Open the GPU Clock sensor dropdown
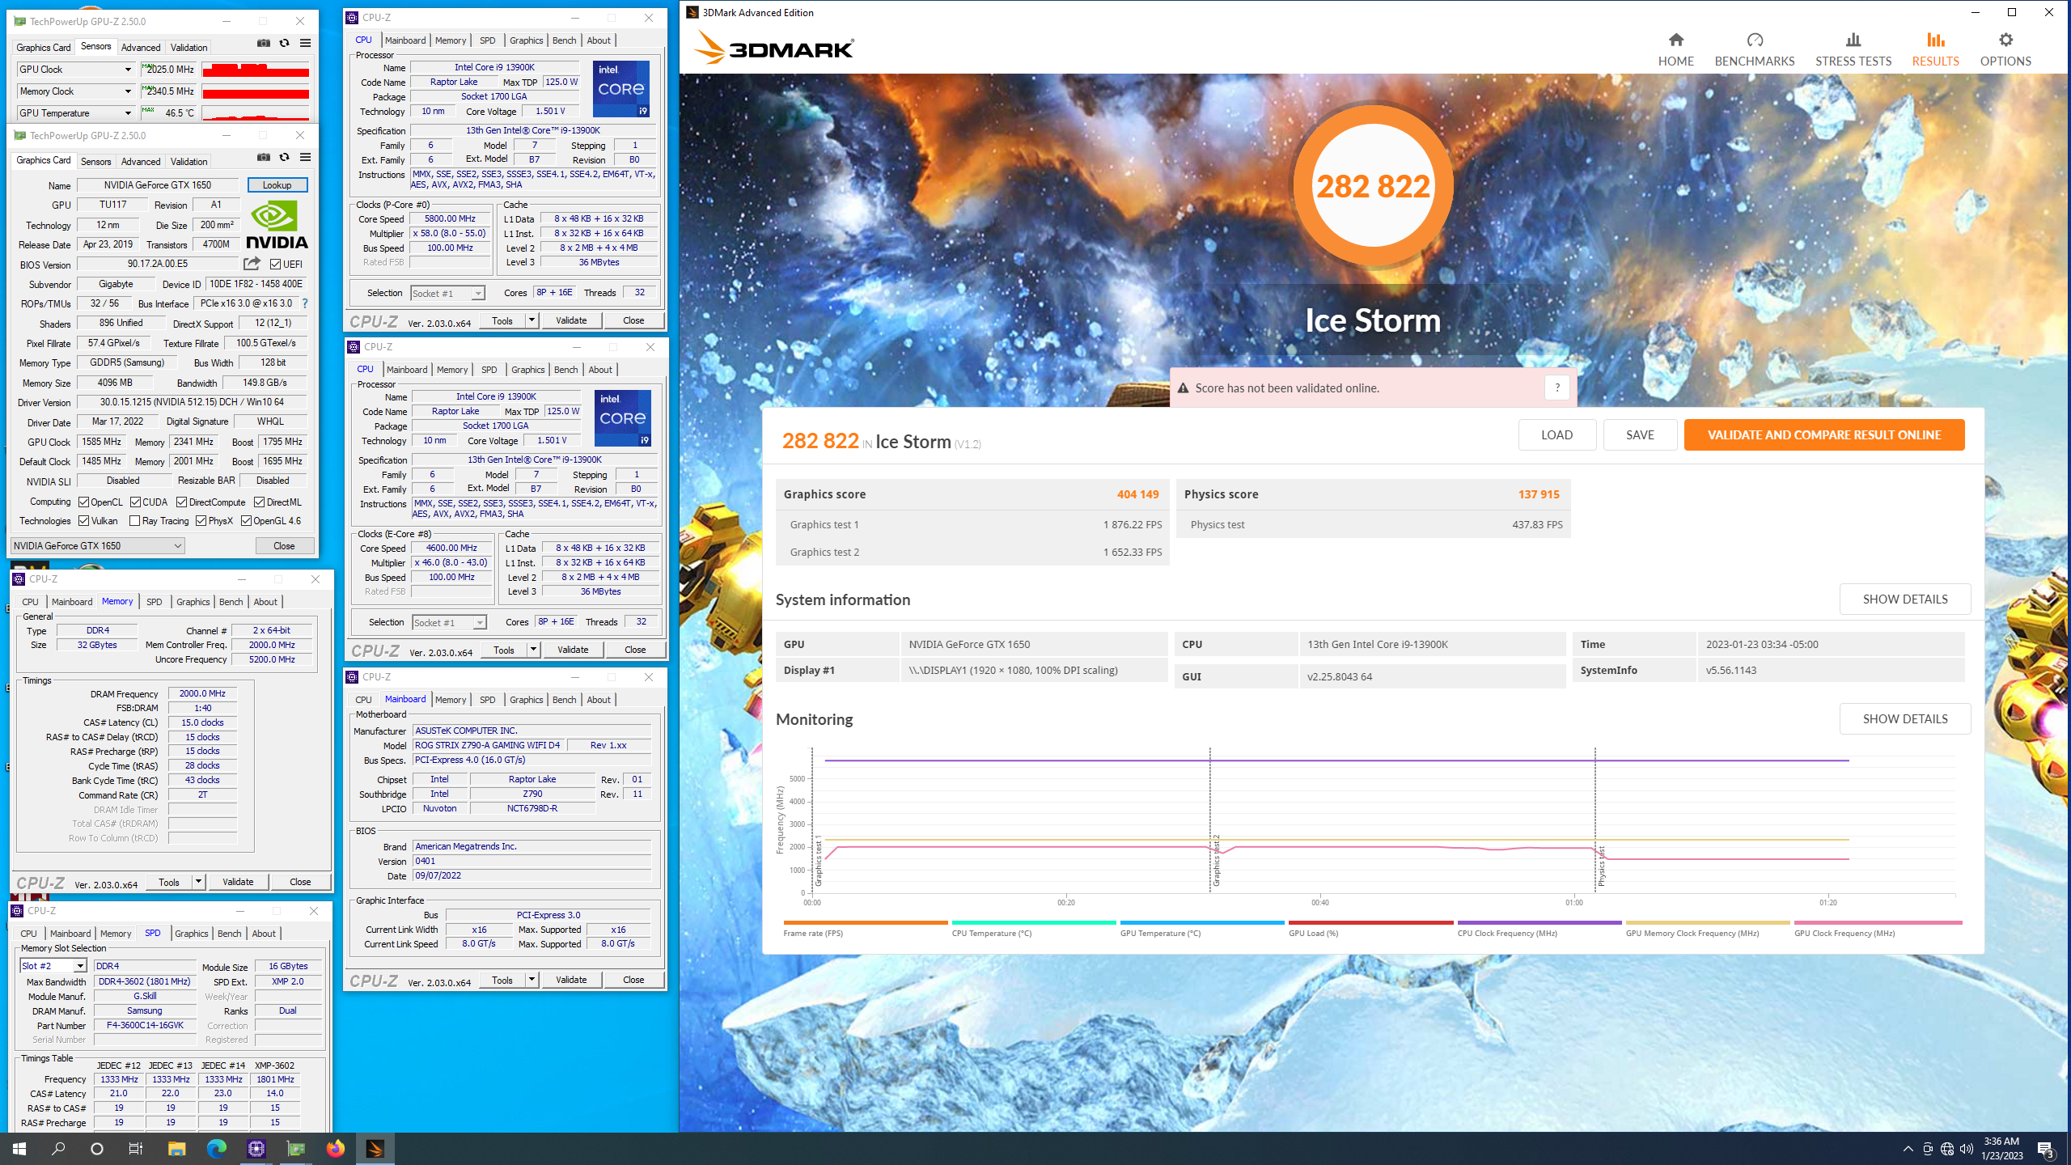 (128, 70)
